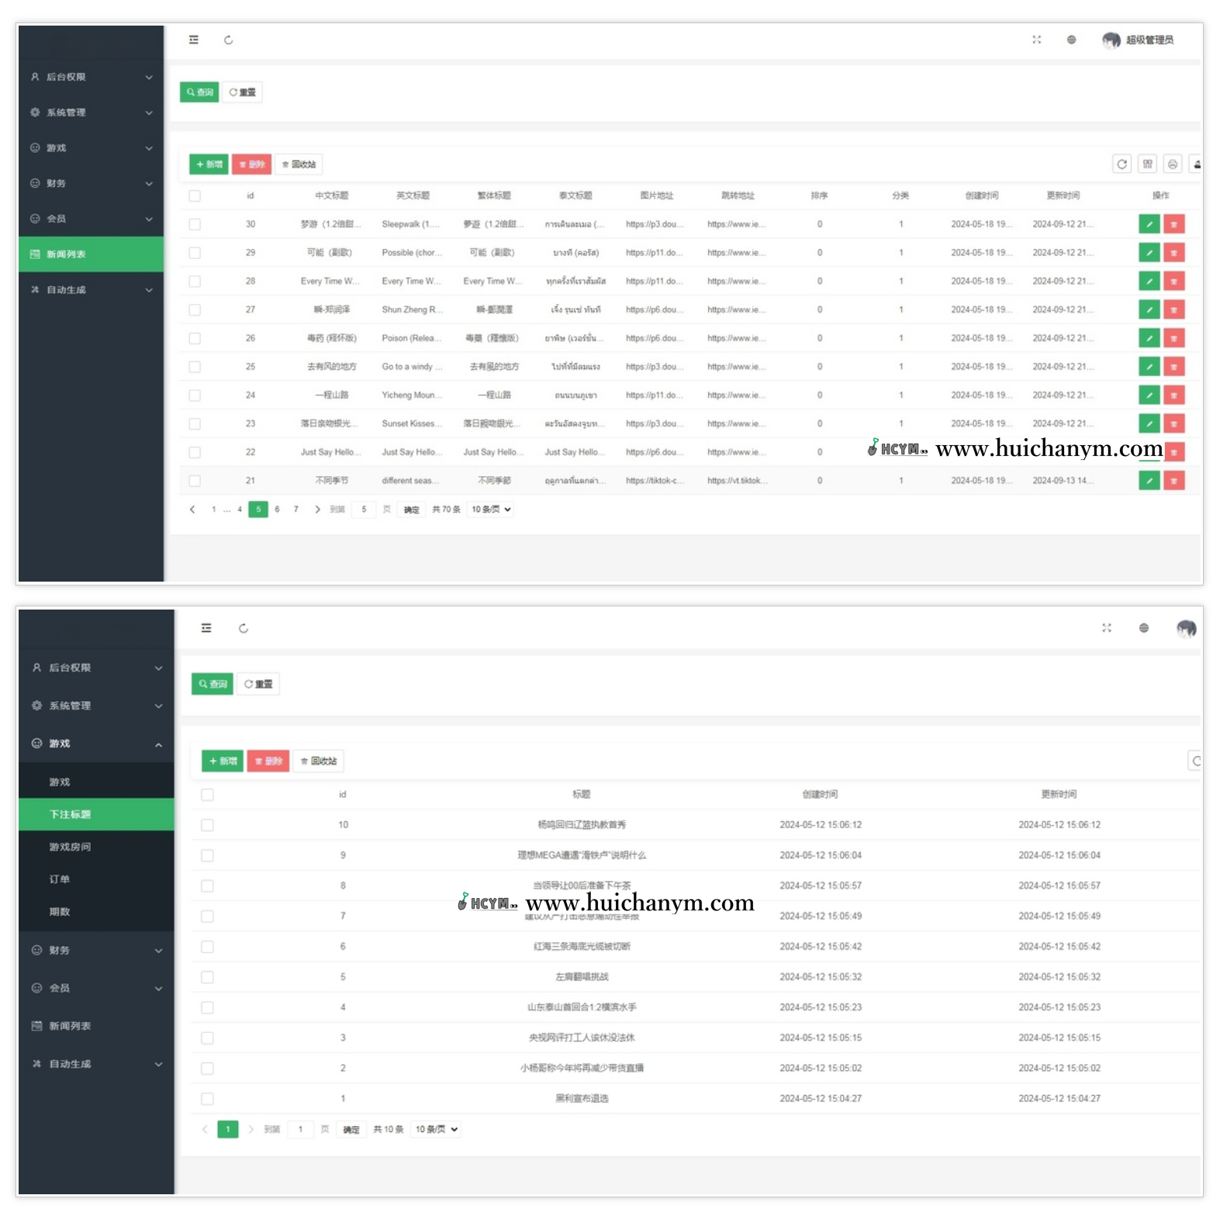Select 订单 from the sidebar submenu
Viewport: 1213px width, 1209px height.
pyautogui.click(x=60, y=879)
